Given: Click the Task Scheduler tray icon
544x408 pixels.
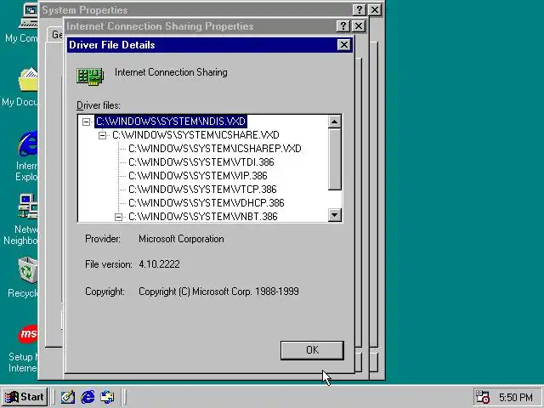Looking at the screenshot, I should point(482,397).
